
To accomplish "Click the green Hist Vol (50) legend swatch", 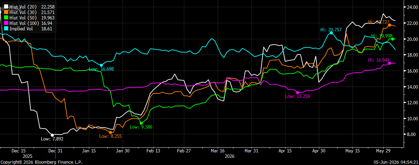I will pyautogui.click(x=6, y=18).
